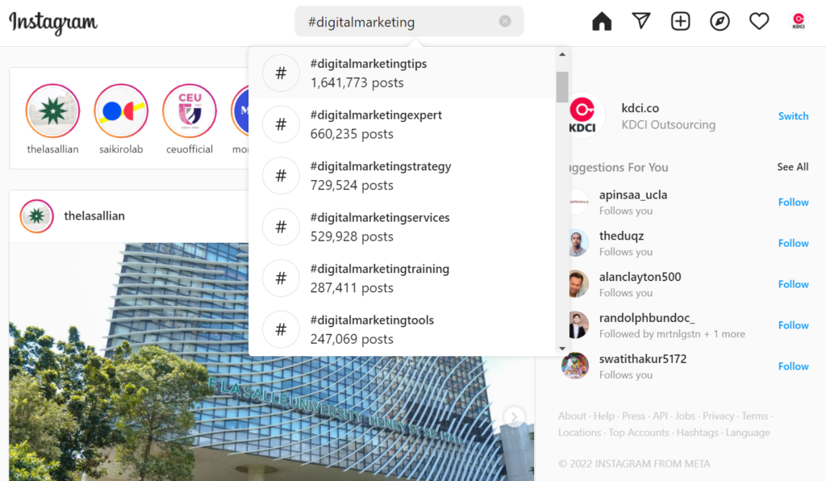Click hashtag icon beside #digitalmarketingstrategy
This screenshot has height=481, width=826.
281,175
